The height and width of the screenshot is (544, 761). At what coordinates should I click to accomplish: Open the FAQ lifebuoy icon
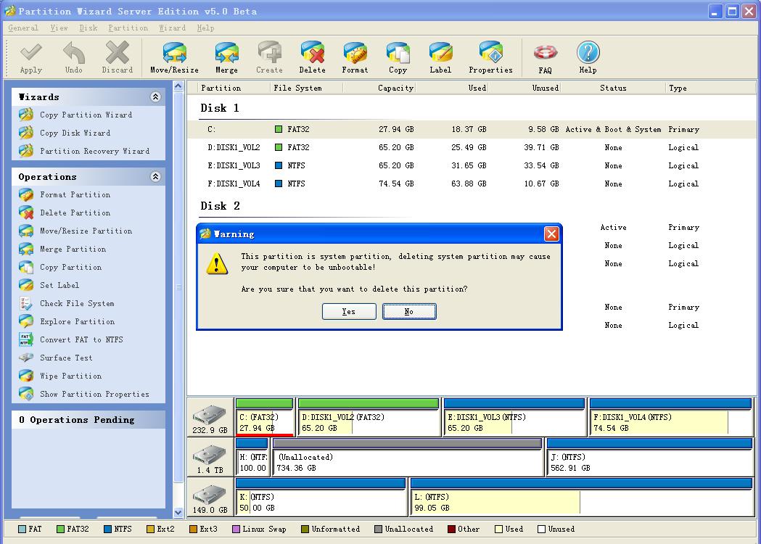point(545,57)
